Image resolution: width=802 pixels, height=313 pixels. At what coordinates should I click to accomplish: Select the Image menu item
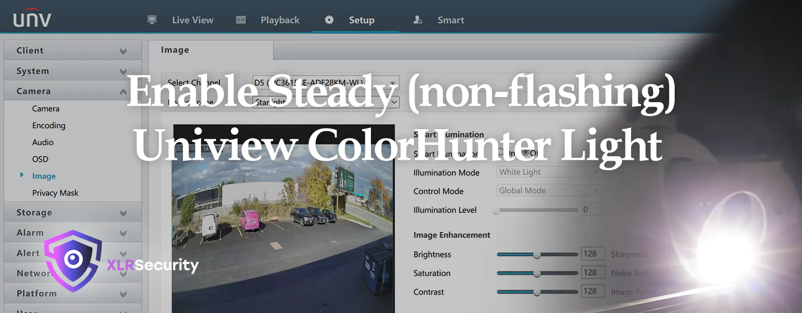(44, 176)
